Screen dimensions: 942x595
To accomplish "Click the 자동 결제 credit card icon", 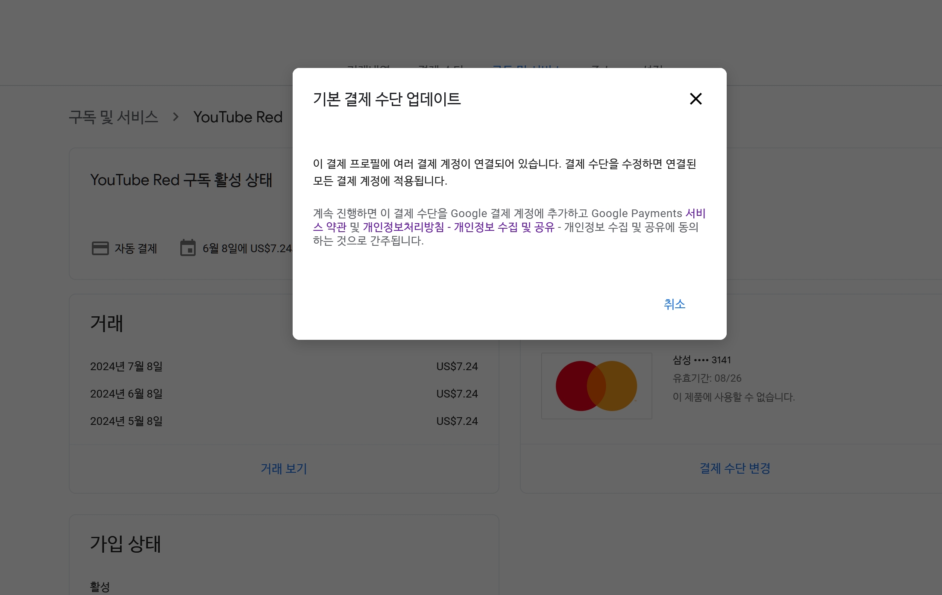I will point(100,248).
